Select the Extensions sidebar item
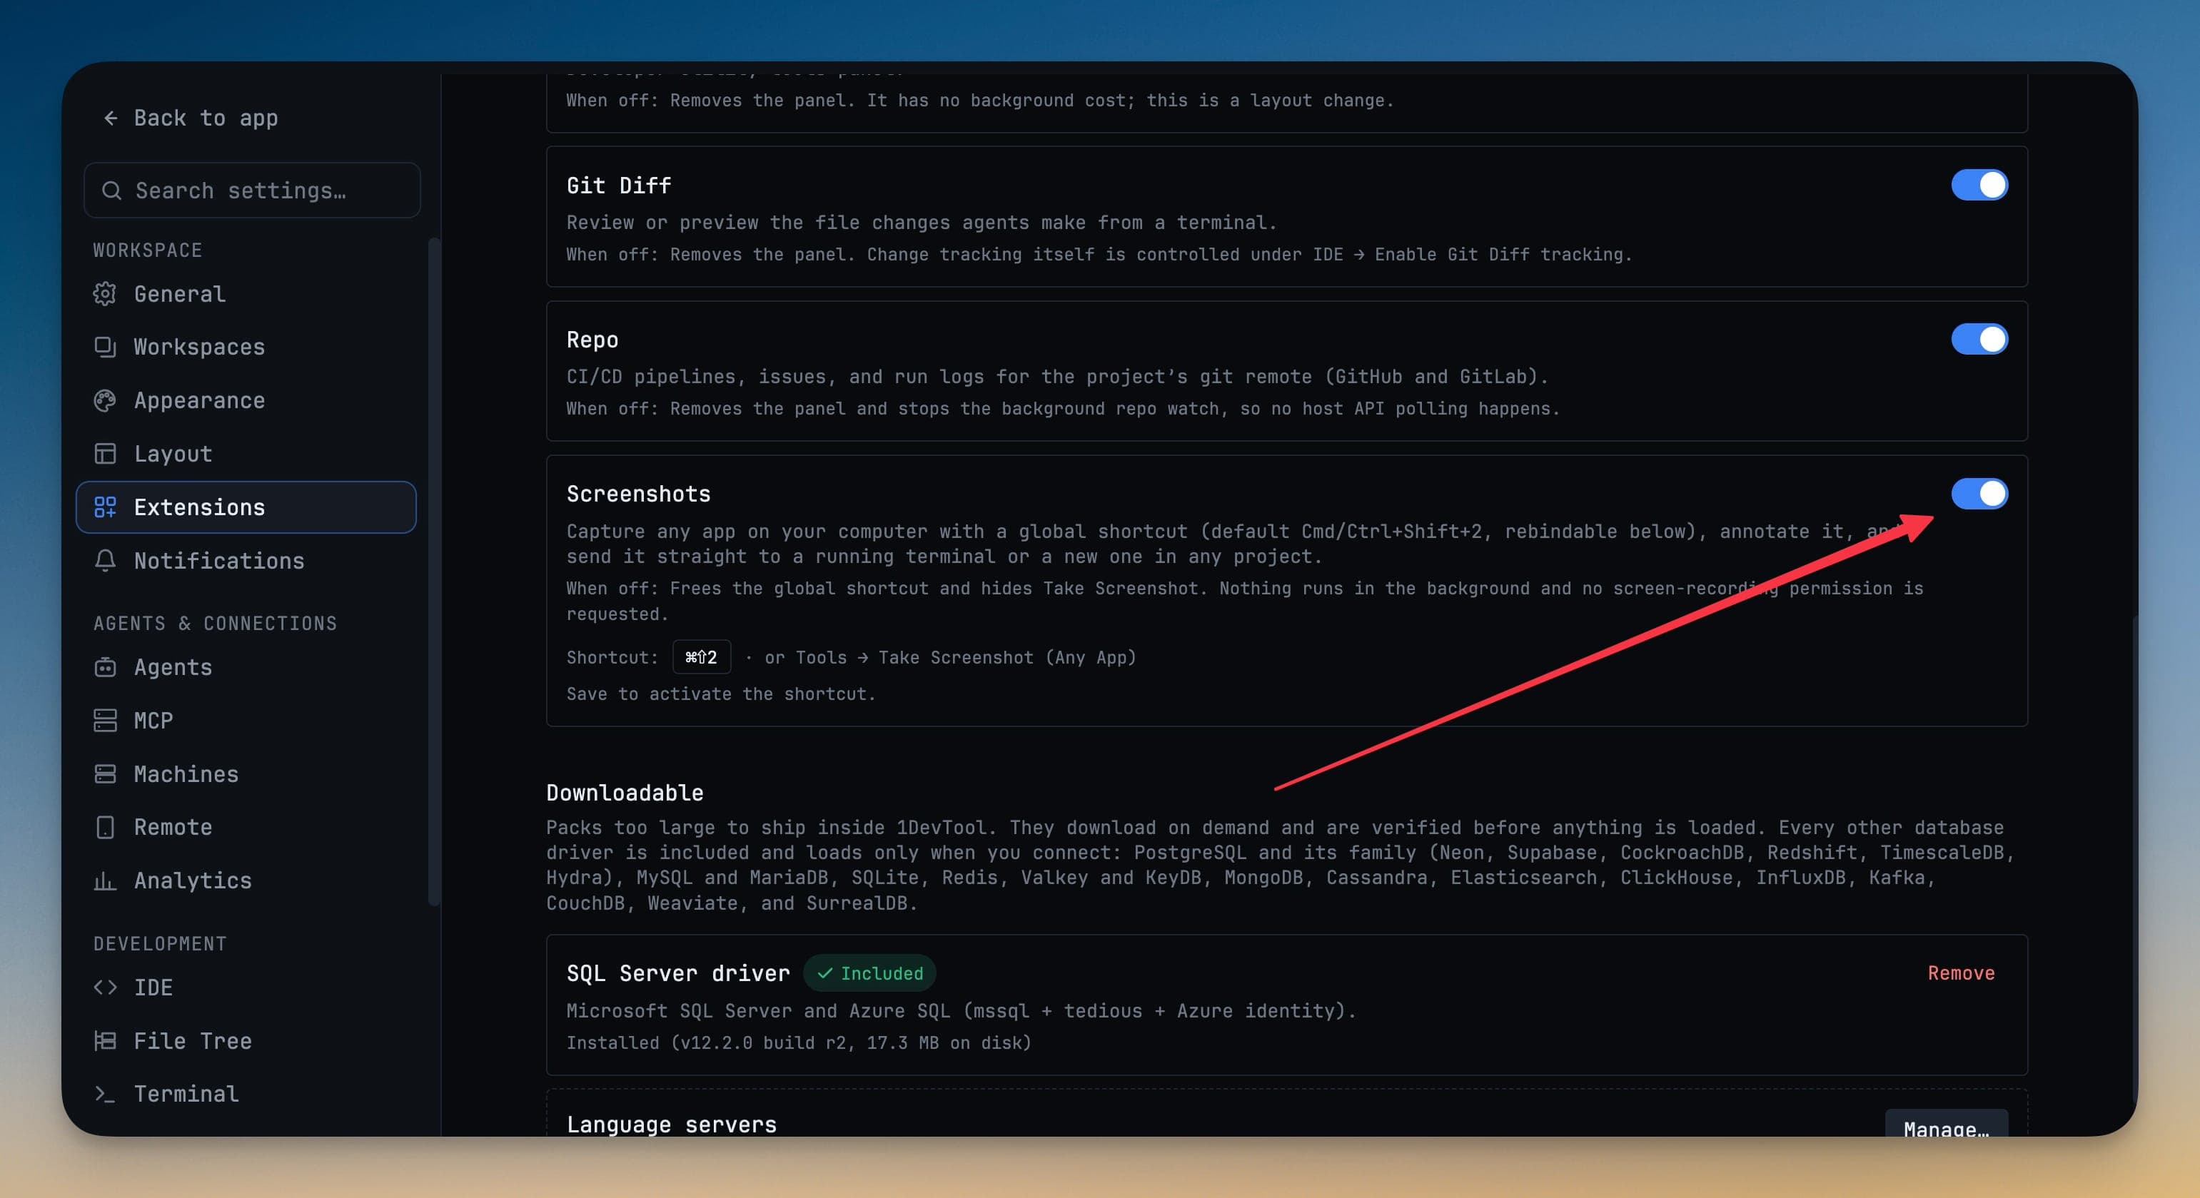Viewport: 2200px width, 1198px height. pos(246,507)
